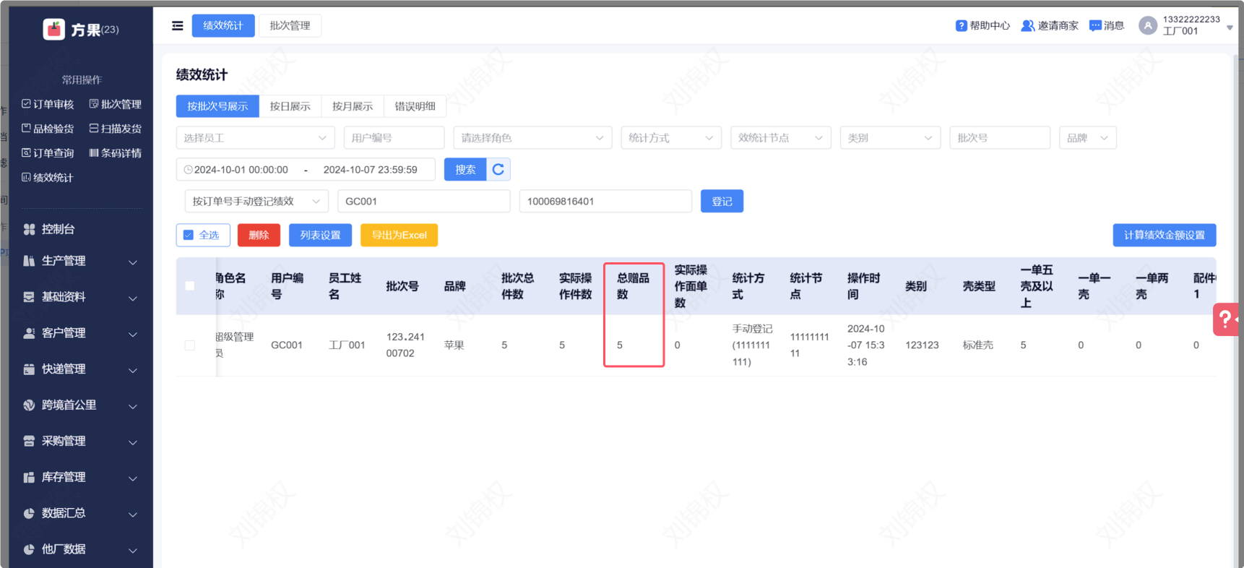Expand the 生产管理 sidebar menu

pos(79,261)
